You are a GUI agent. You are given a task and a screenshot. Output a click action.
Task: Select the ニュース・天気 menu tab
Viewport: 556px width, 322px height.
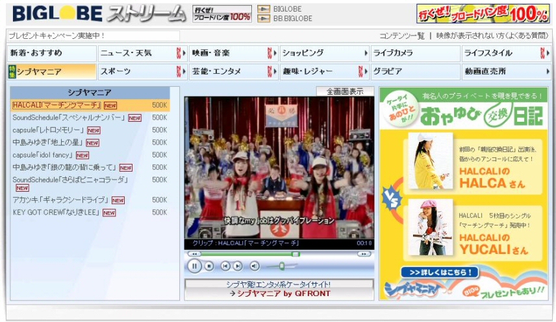click(142, 53)
